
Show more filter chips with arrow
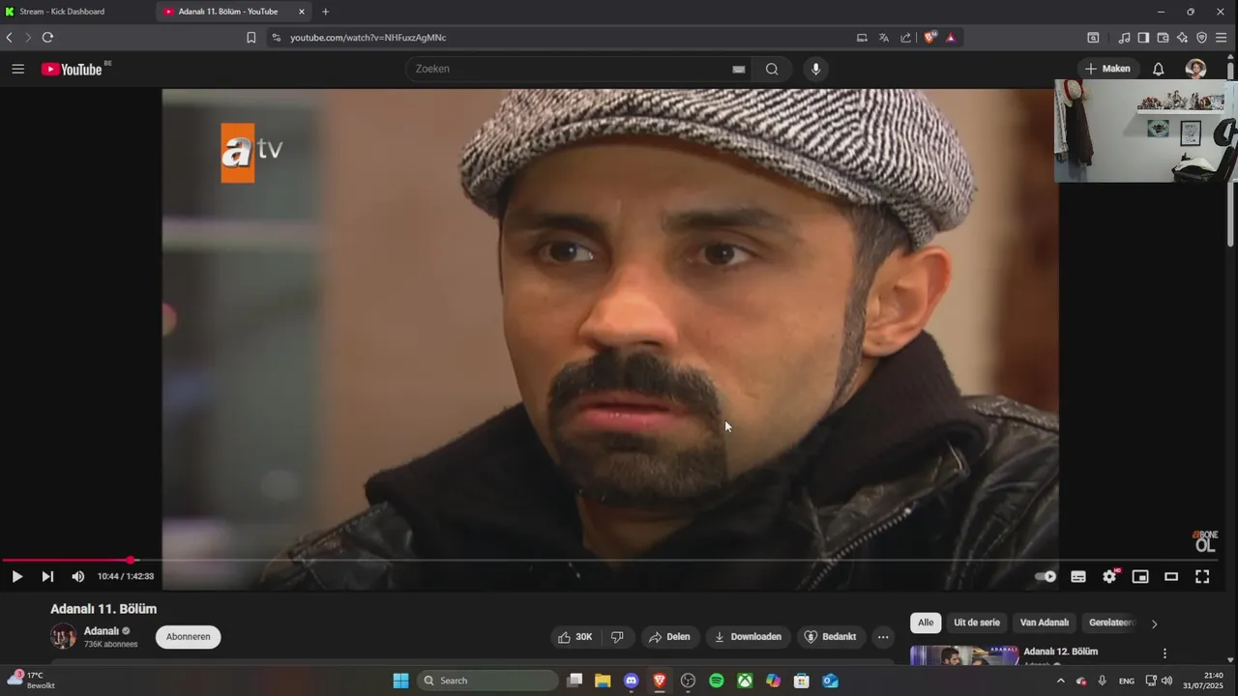(x=1154, y=623)
